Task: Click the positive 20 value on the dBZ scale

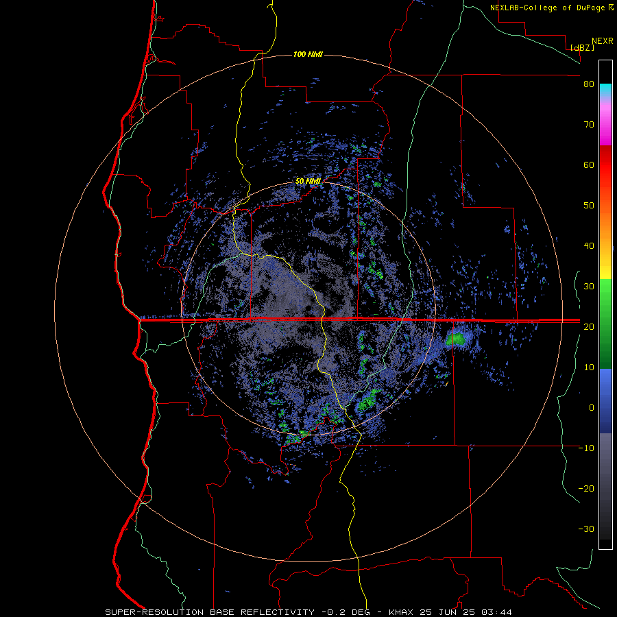Action: (589, 327)
